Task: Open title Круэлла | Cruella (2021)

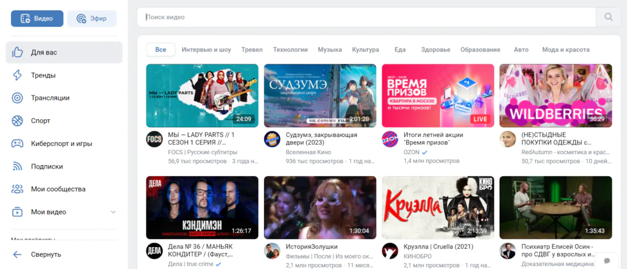Action: pos(438,246)
